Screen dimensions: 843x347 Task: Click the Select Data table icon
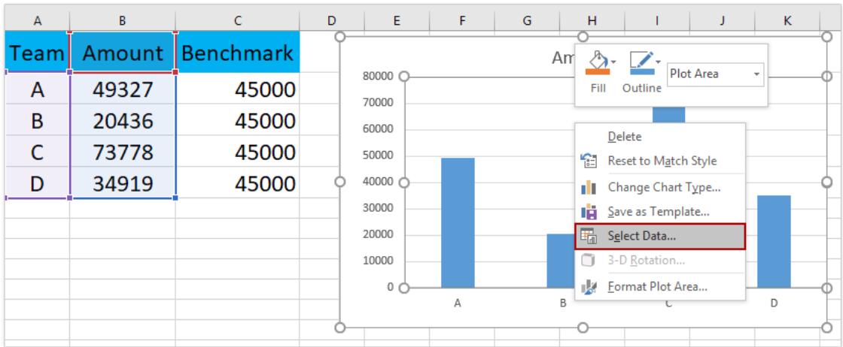click(x=589, y=237)
